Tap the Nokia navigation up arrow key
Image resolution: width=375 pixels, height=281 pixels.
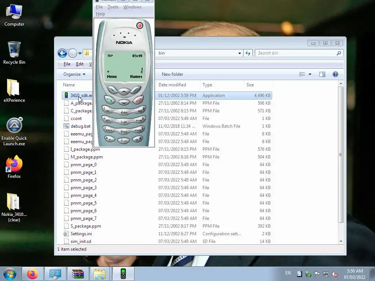click(x=124, y=91)
